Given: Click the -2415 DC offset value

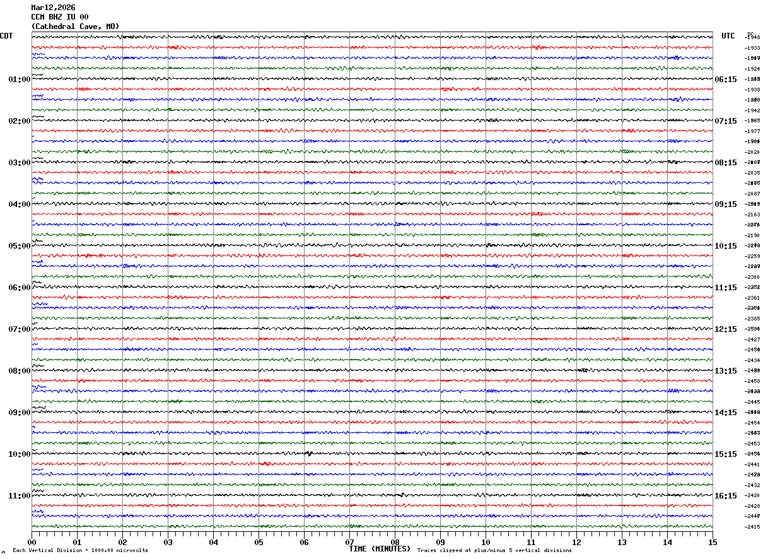Looking at the screenshot, I should (753, 527).
